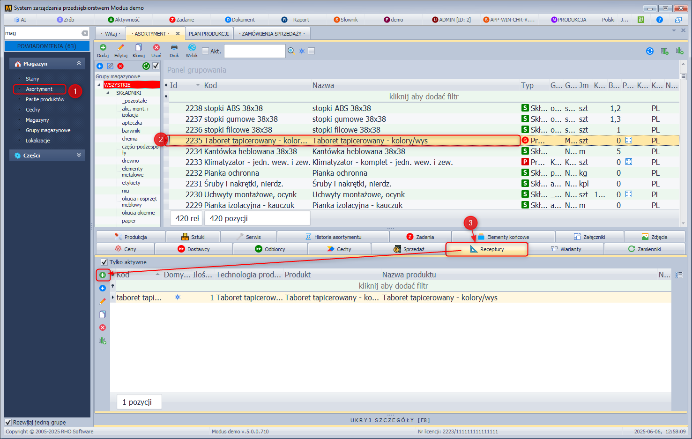Click the Dodaj icon in the assortment toolbar
The image size is (692, 439).
(103, 48)
